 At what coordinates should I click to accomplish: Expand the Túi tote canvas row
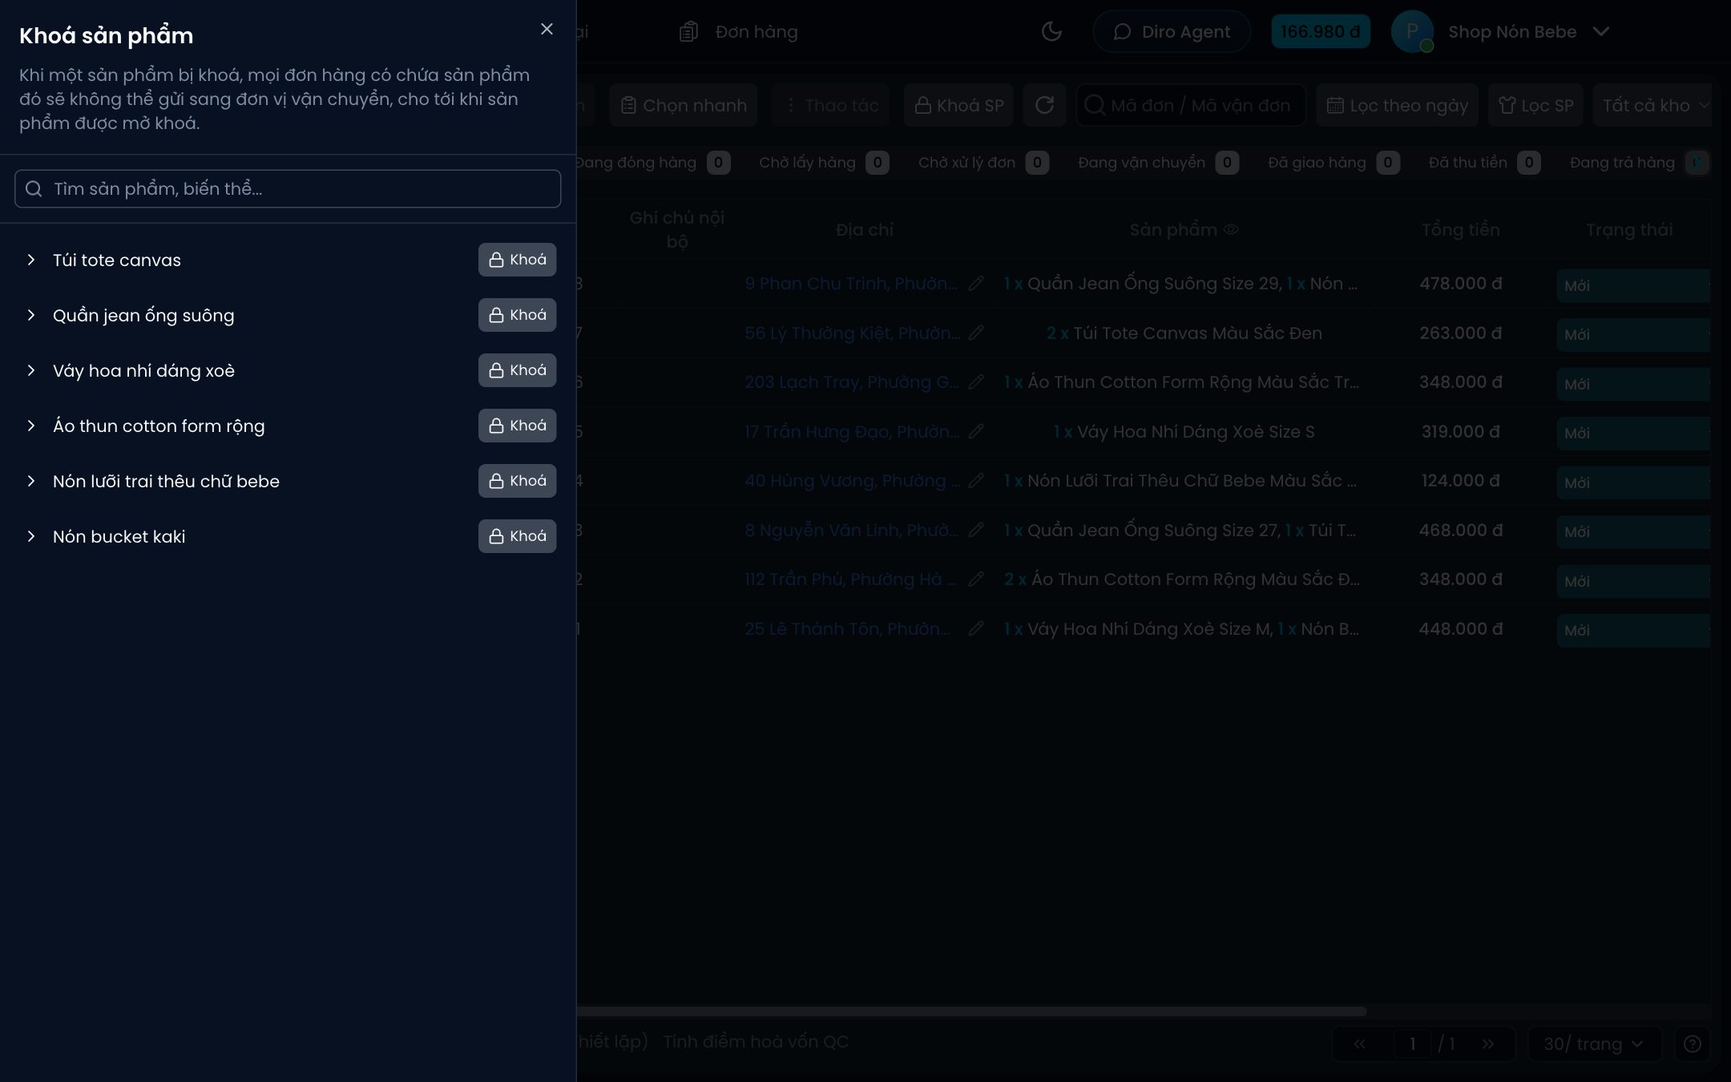pyautogui.click(x=31, y=260)
